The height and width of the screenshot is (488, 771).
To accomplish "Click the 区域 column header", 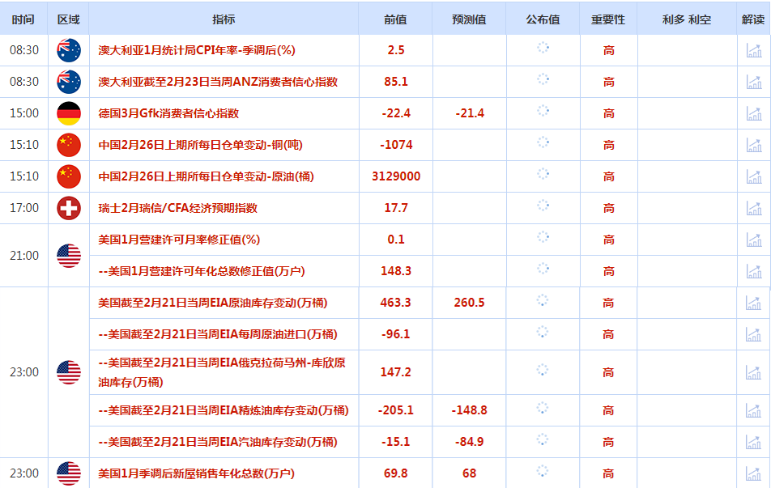I will point(68,19).
